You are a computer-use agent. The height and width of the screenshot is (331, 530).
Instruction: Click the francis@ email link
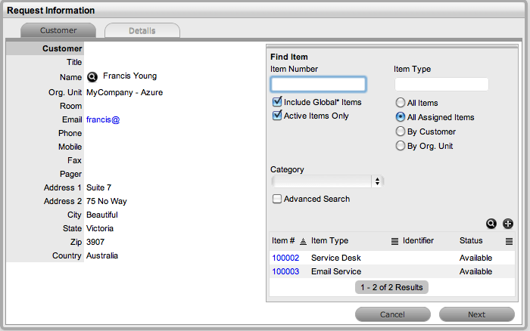(x=103, y=119)
